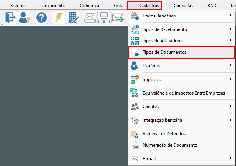Image resolution: width=236 pixels, height=166 pixels.
Task: Click the E-mail envelope menu icon
Action: [134, 159]
